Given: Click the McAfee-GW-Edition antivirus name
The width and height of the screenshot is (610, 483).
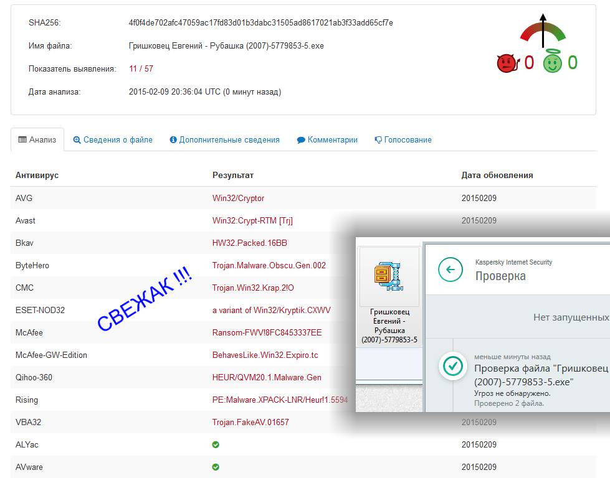Looking at the screenshot, I should 51,355.
